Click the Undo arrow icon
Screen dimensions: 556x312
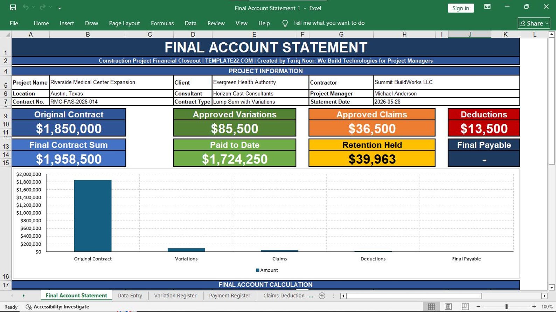(x=26, y=7)
